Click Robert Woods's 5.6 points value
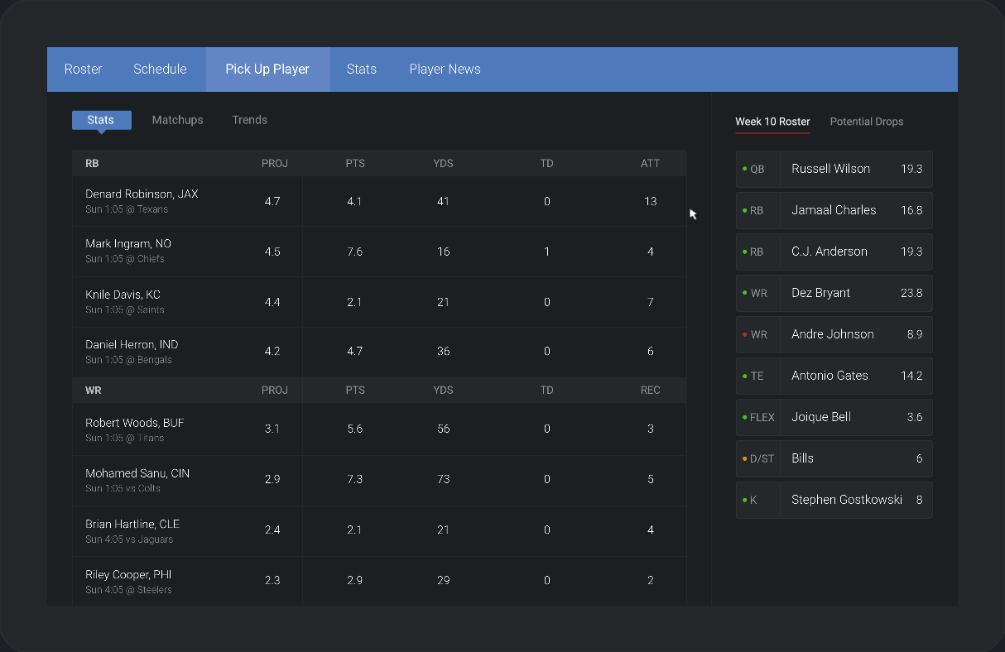The image size is (1005, 652). click(355, 429)
